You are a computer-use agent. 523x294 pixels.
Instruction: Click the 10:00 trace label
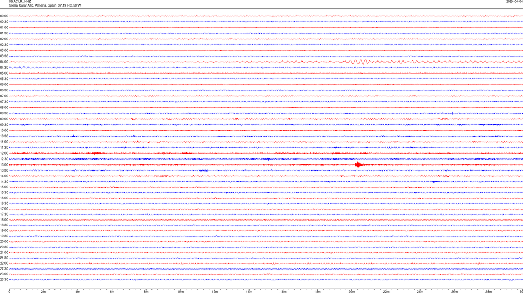tap(4, 131)
